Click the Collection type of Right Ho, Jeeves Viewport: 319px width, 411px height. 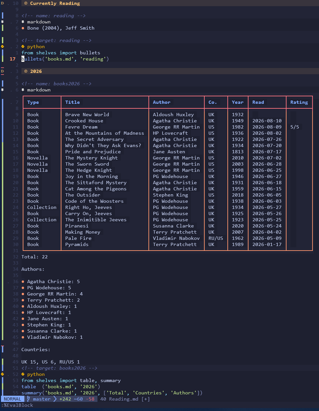[42, 207]
